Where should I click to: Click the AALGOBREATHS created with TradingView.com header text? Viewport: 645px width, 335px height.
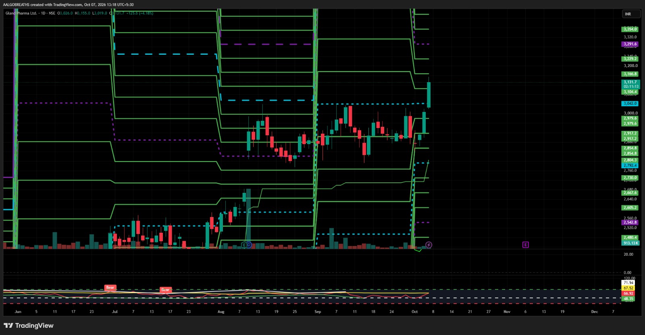tap(42, 5)
